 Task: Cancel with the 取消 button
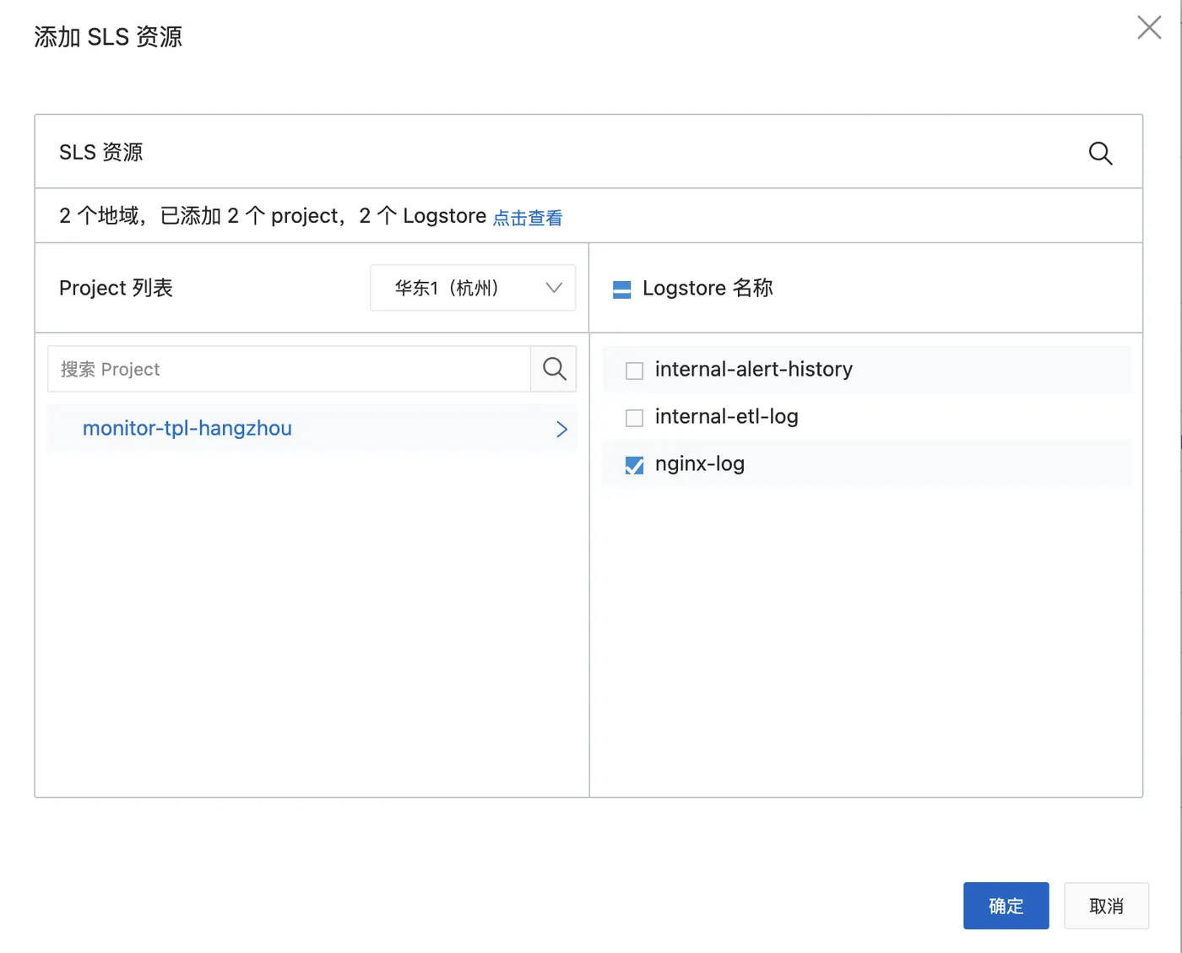(x=1106, y=906)
